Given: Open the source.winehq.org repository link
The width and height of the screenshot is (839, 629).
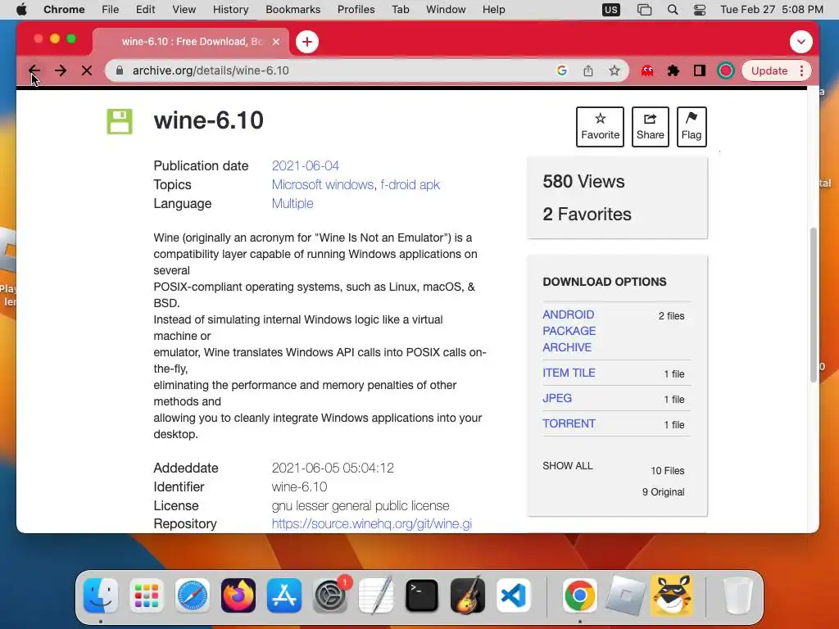Looking at the screenshot, I should 372,523.
